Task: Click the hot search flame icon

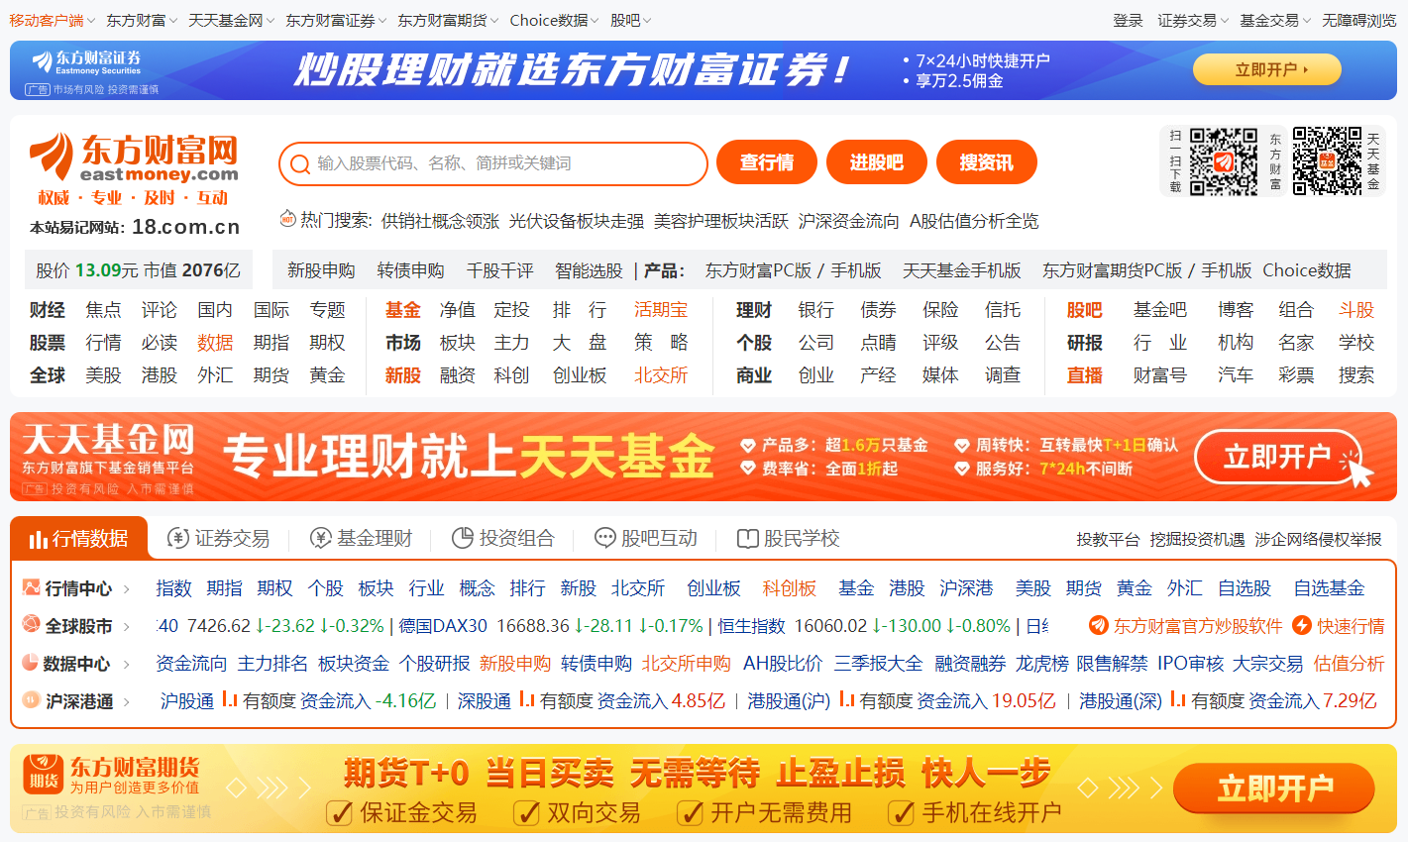Action: pos(287,219)
